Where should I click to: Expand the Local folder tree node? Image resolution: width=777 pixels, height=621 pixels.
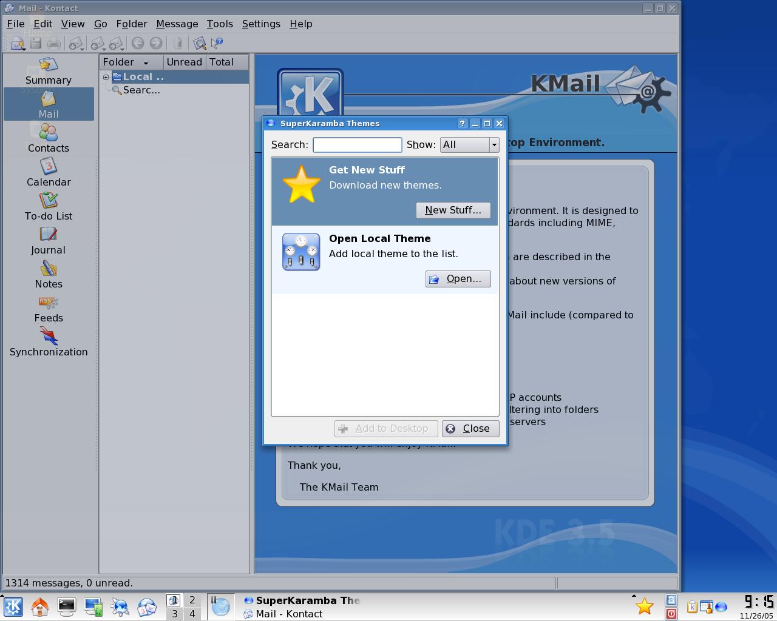tap(106, 77)
